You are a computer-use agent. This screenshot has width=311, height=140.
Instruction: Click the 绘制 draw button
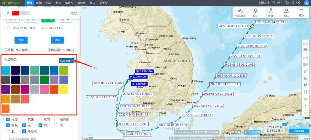(21, 40)
